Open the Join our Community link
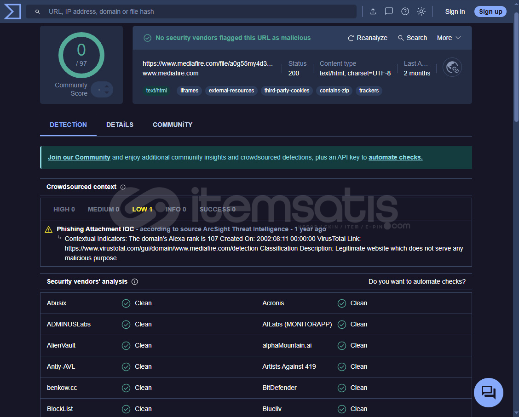The width and height of the screenshot is (519, 417). tap(79, 157)
